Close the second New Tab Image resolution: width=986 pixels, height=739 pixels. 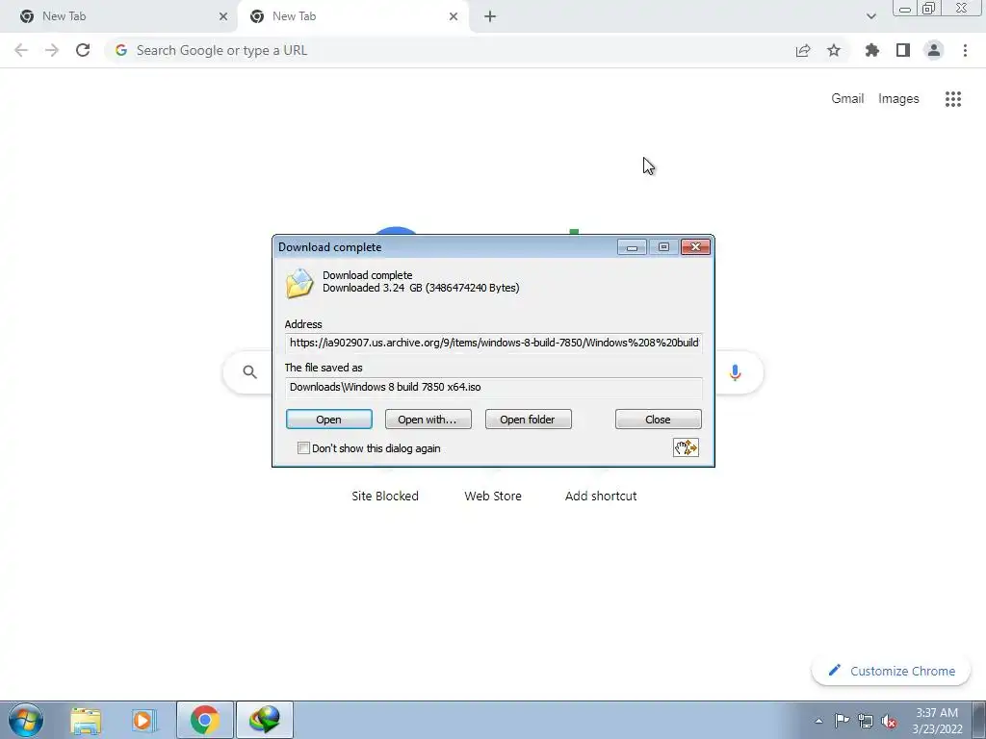pos(454,16)
